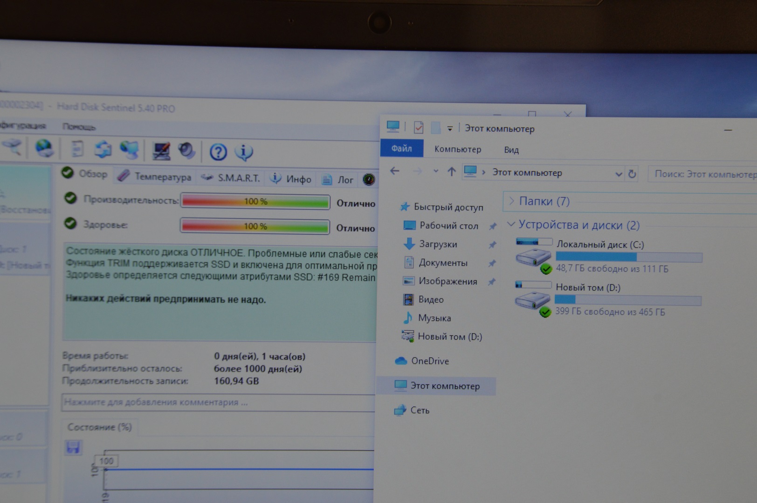The width and height of the screenshot is (757, 503).
Task: Click the Производительность 100% bar
Action: coord(255,202)
